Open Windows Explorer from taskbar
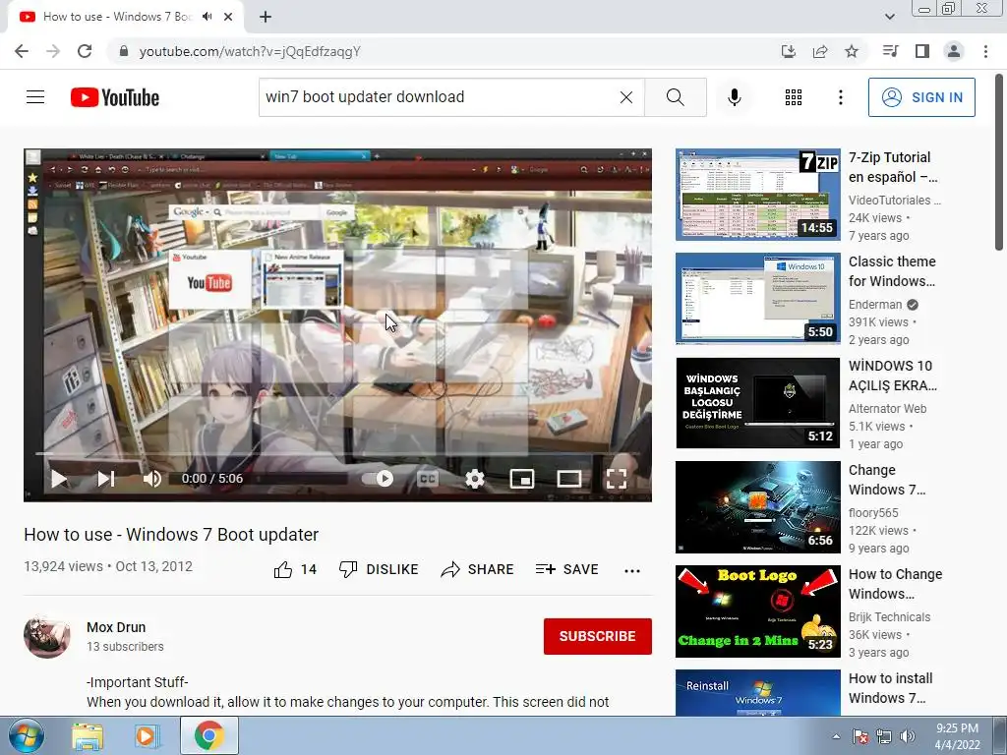 [x=88, y=736]
